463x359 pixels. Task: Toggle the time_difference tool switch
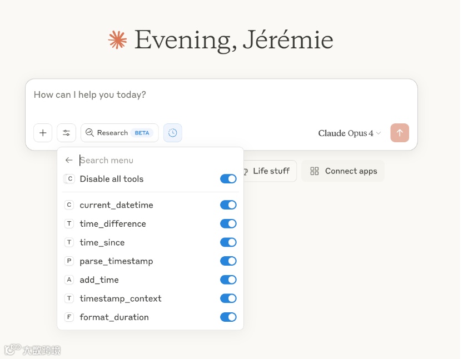(x=228, y=223)
